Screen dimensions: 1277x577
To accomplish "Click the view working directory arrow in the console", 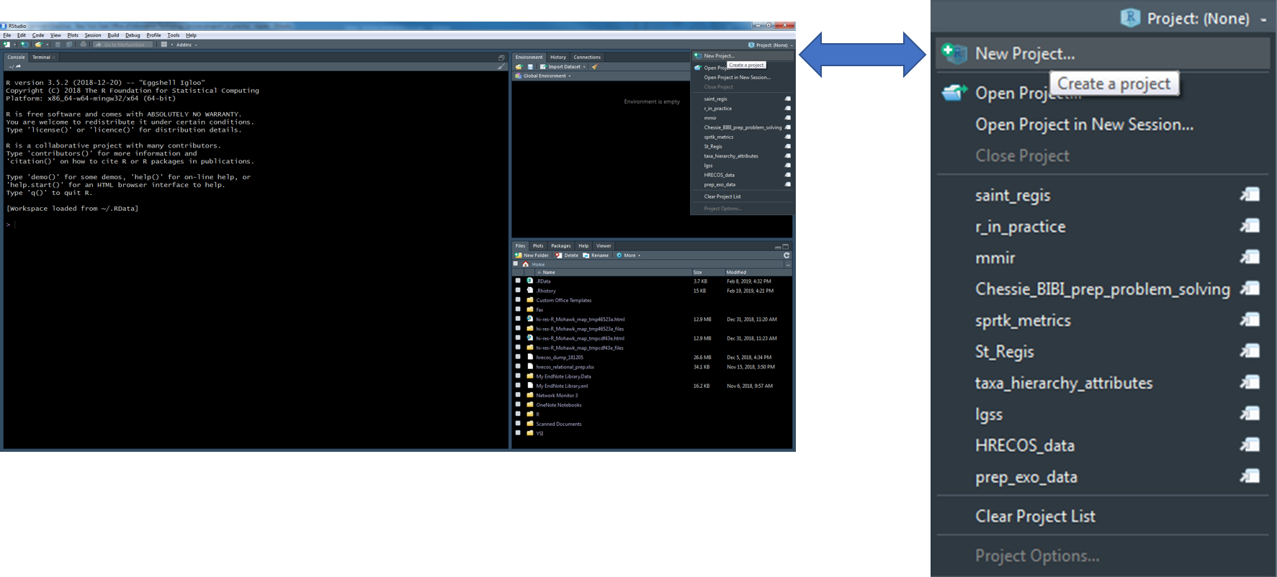I will click(18, 66).
